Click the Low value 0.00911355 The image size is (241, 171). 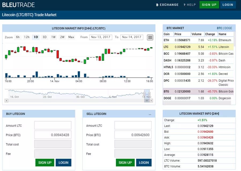coord(205,149)
